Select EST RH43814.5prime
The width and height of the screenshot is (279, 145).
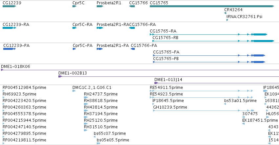click(101, 107)
